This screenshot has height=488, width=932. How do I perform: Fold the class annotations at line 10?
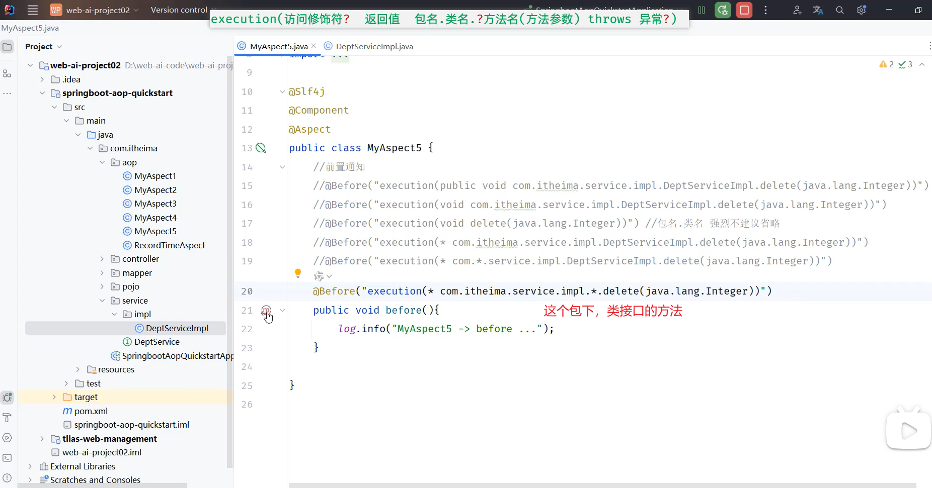(x=282, y=91)
